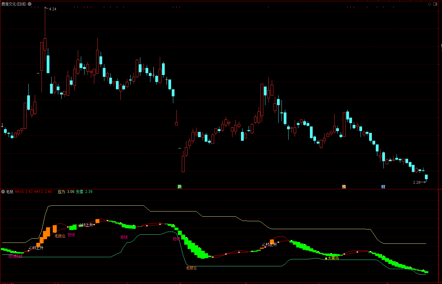Click the 老鼠仓 label beside orange bars
This screenshot has width=442, height=284.
[60, 236]
